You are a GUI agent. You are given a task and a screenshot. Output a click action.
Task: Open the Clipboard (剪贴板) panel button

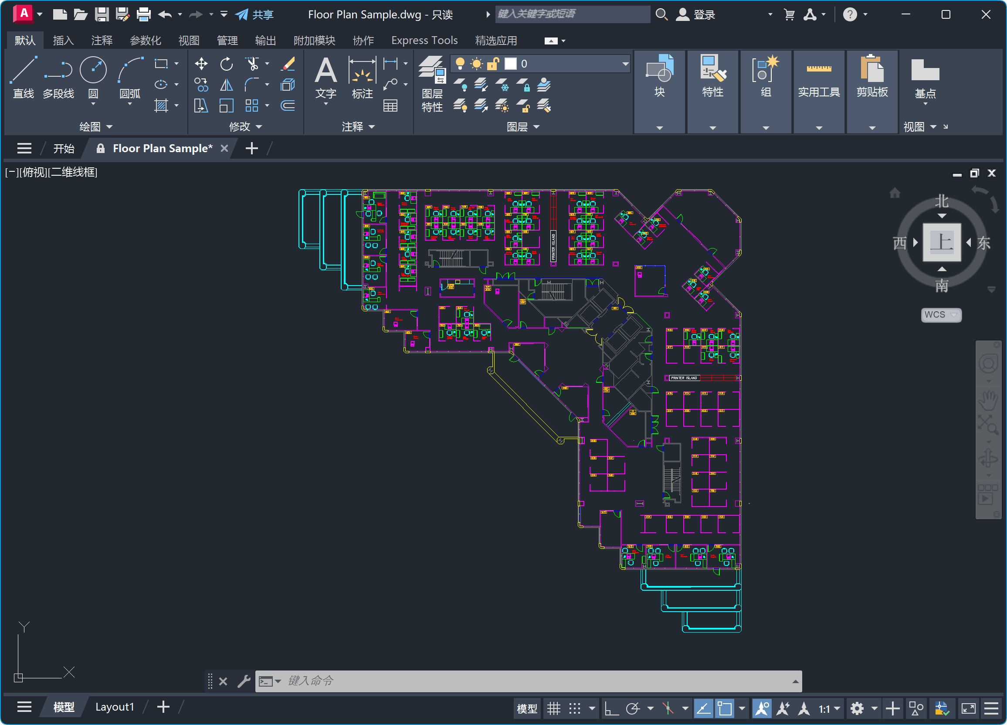[872, 91]
